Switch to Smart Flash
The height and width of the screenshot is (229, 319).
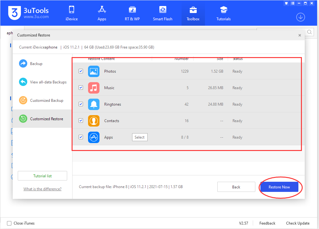click(163, 13)
